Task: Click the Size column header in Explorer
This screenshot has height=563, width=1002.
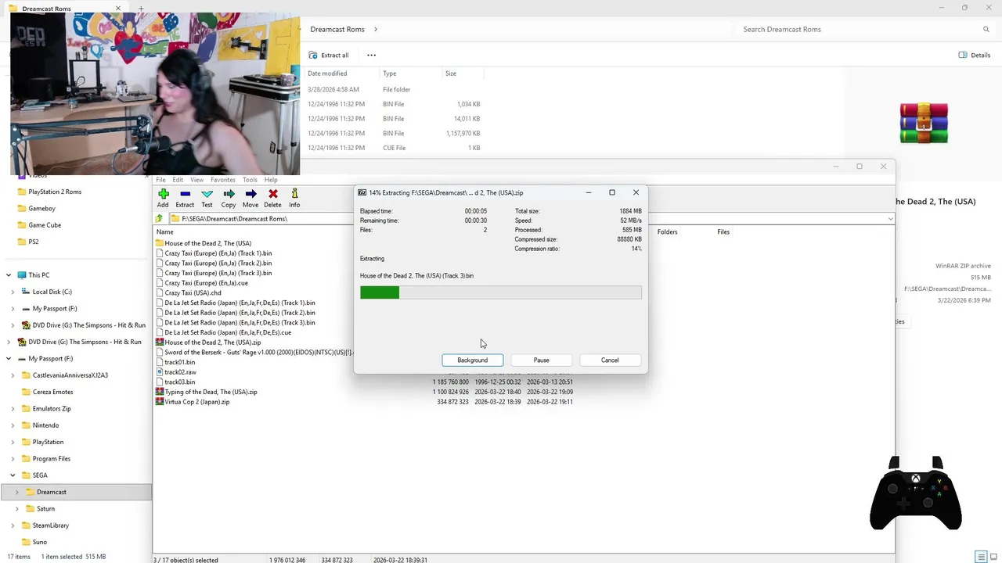Action: click(451, 74)
